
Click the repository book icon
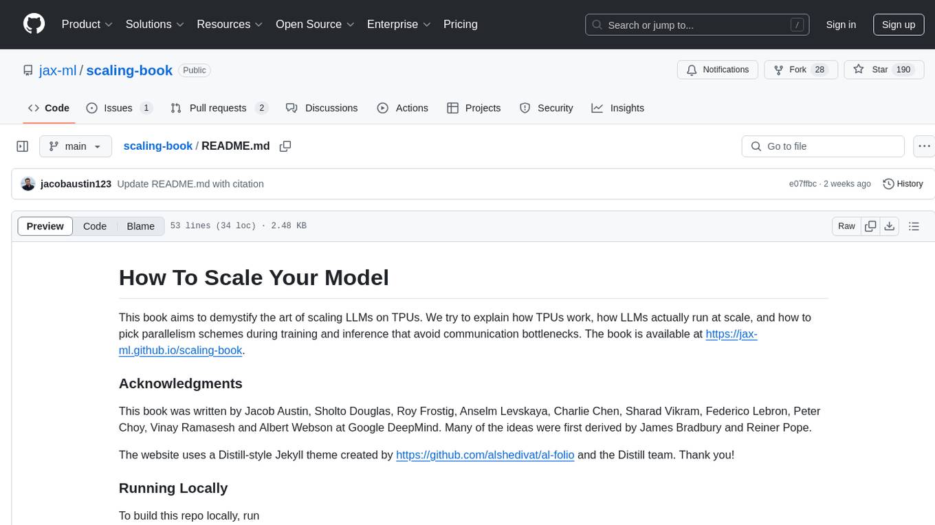[28, 70]
